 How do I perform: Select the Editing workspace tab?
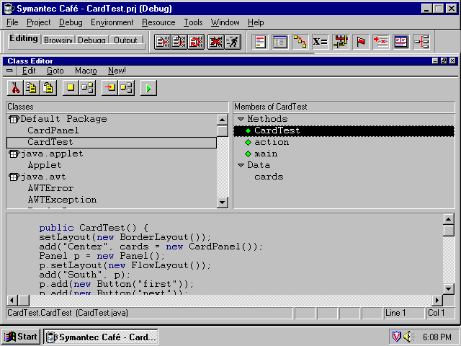point(24,38)
